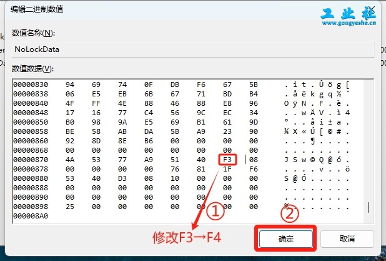
Task: Click the ASCII text 'S @ Ó' in row 00000880
Action: (295, 178)
